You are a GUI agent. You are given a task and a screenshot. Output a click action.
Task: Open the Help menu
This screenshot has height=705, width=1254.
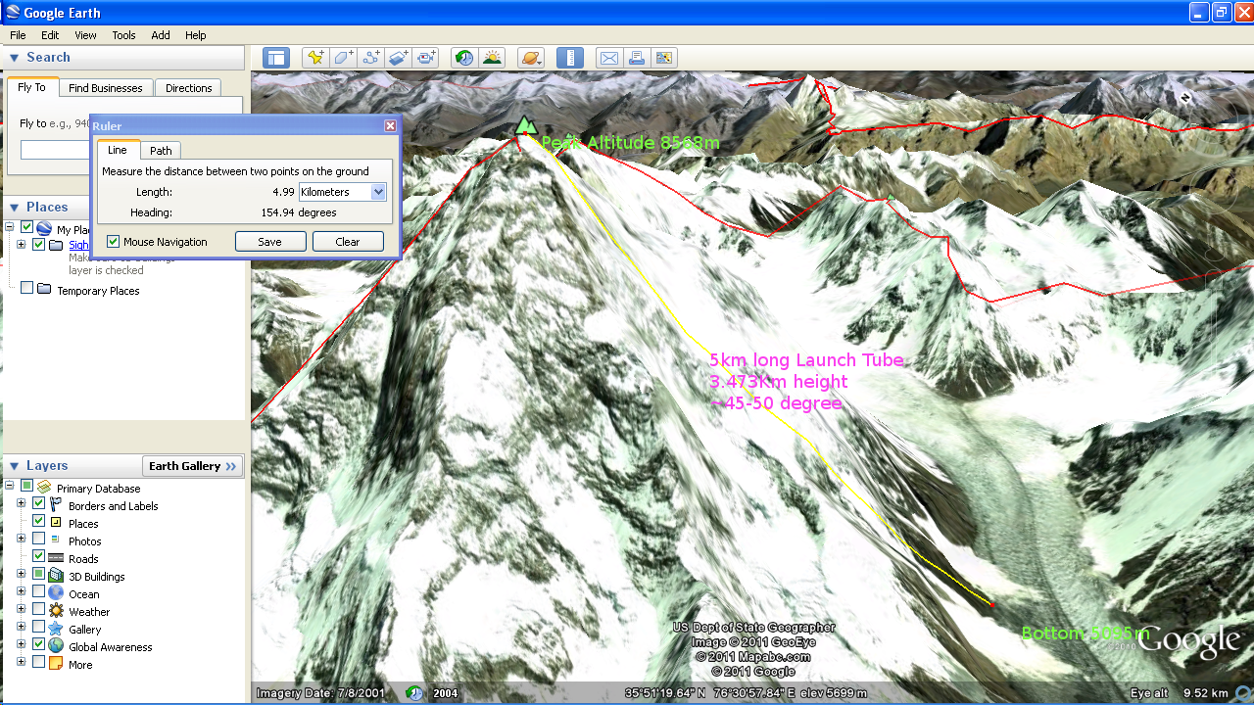pyautogui.click(x=196, y=35)
